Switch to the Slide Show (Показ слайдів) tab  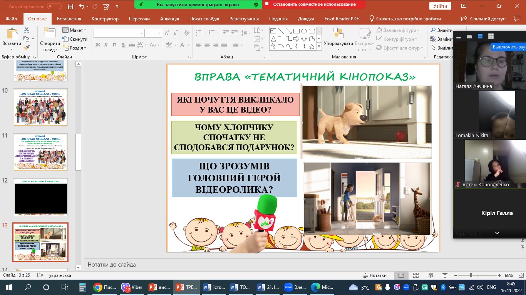[x=204, y=19]
